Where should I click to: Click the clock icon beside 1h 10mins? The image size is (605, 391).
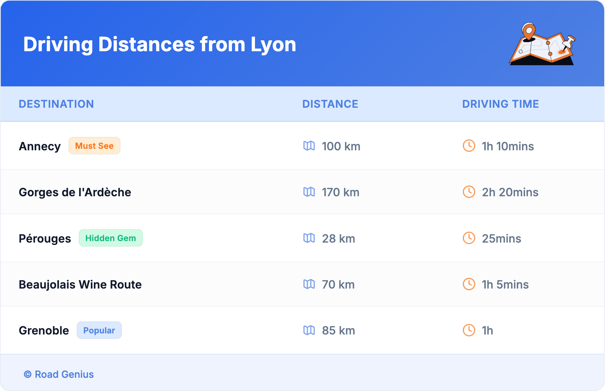point(469,146)
